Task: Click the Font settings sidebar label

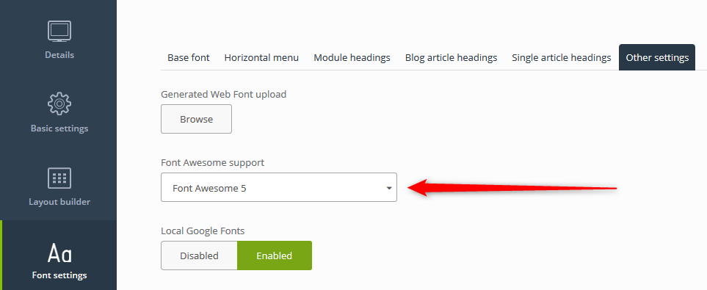Action: pos(59,275)
